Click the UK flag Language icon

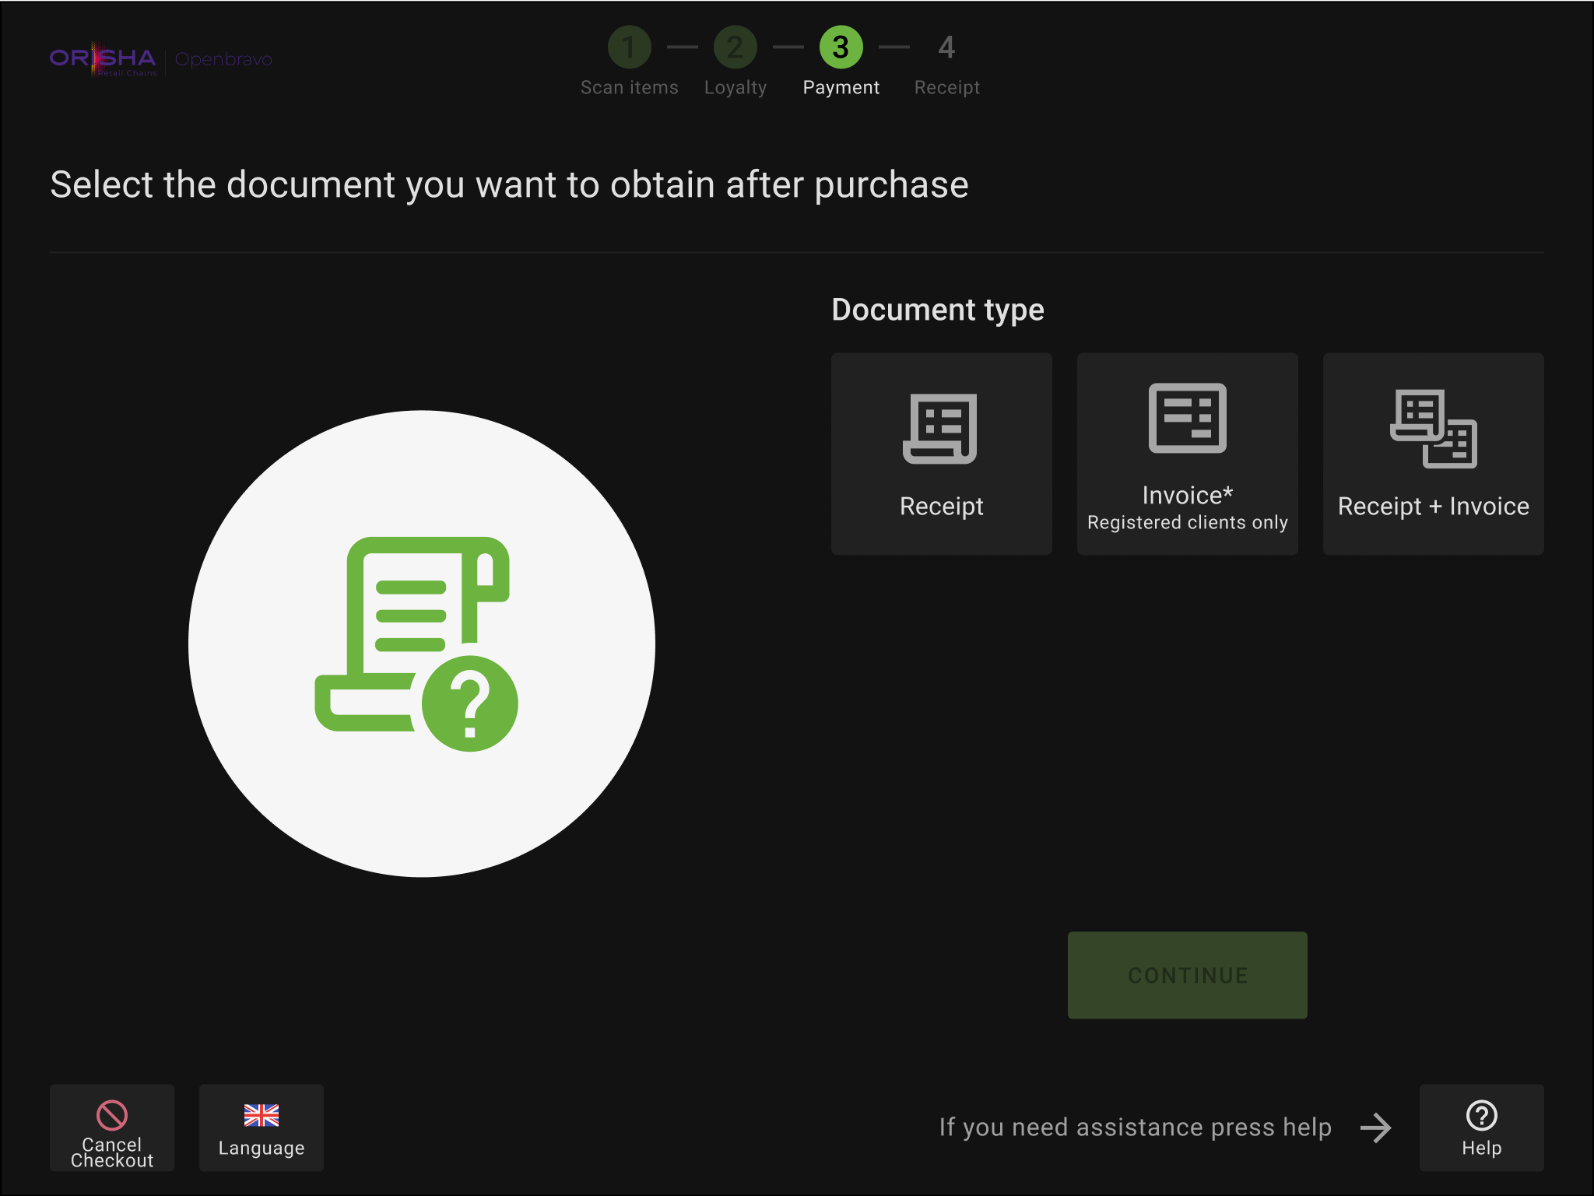tap(261, 1115)
